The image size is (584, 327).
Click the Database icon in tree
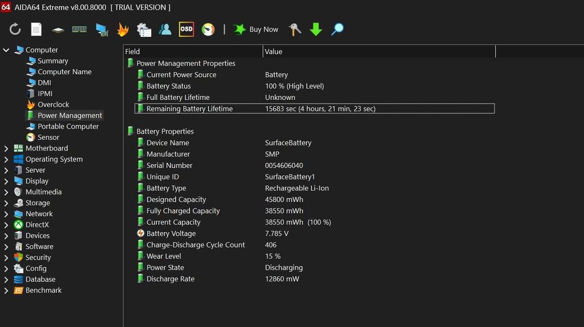click(x=18, y=279)
